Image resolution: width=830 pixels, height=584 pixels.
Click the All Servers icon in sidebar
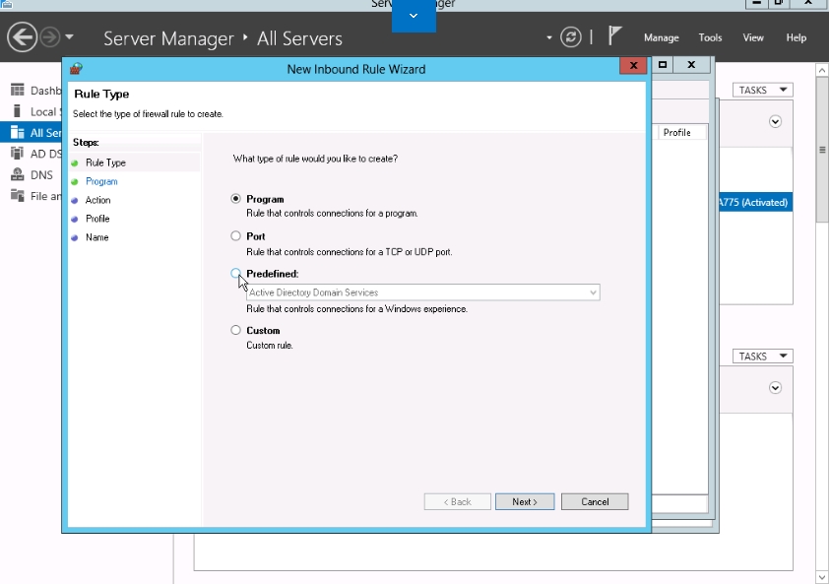coord(18,132)
